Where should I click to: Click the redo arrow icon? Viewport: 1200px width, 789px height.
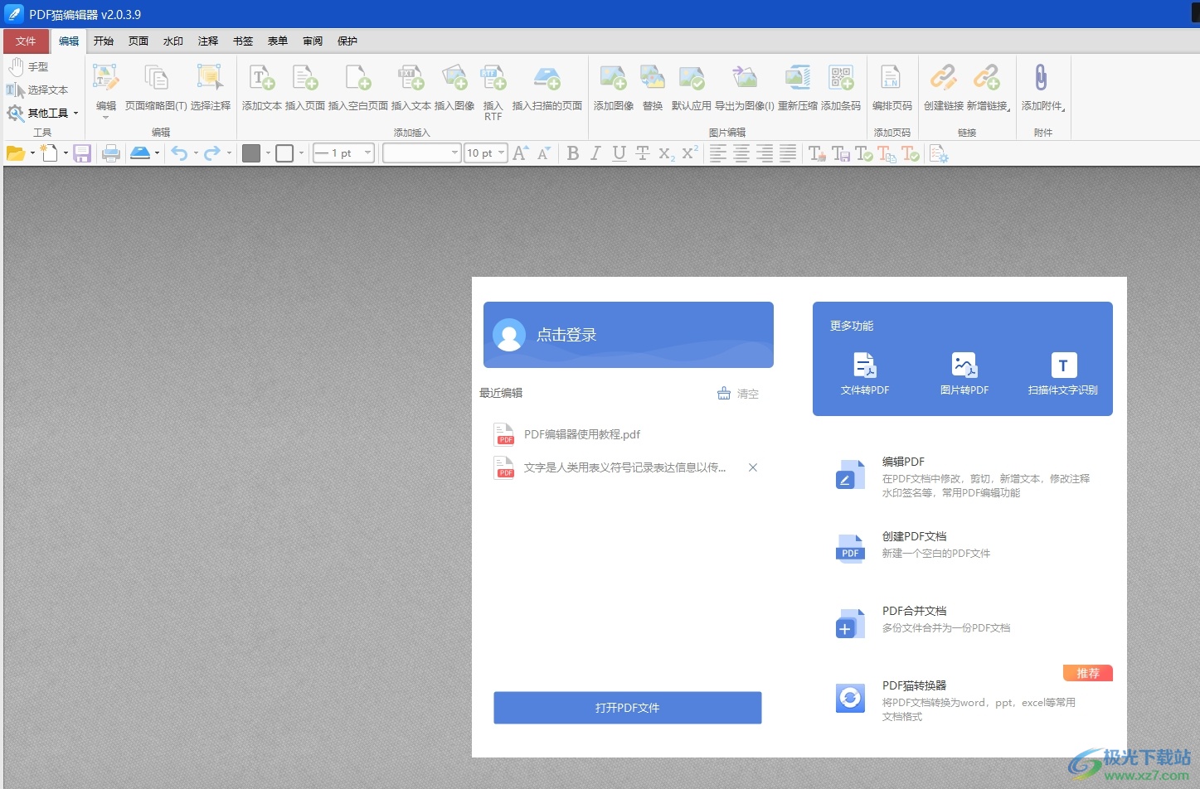click(x=212, y=153)
